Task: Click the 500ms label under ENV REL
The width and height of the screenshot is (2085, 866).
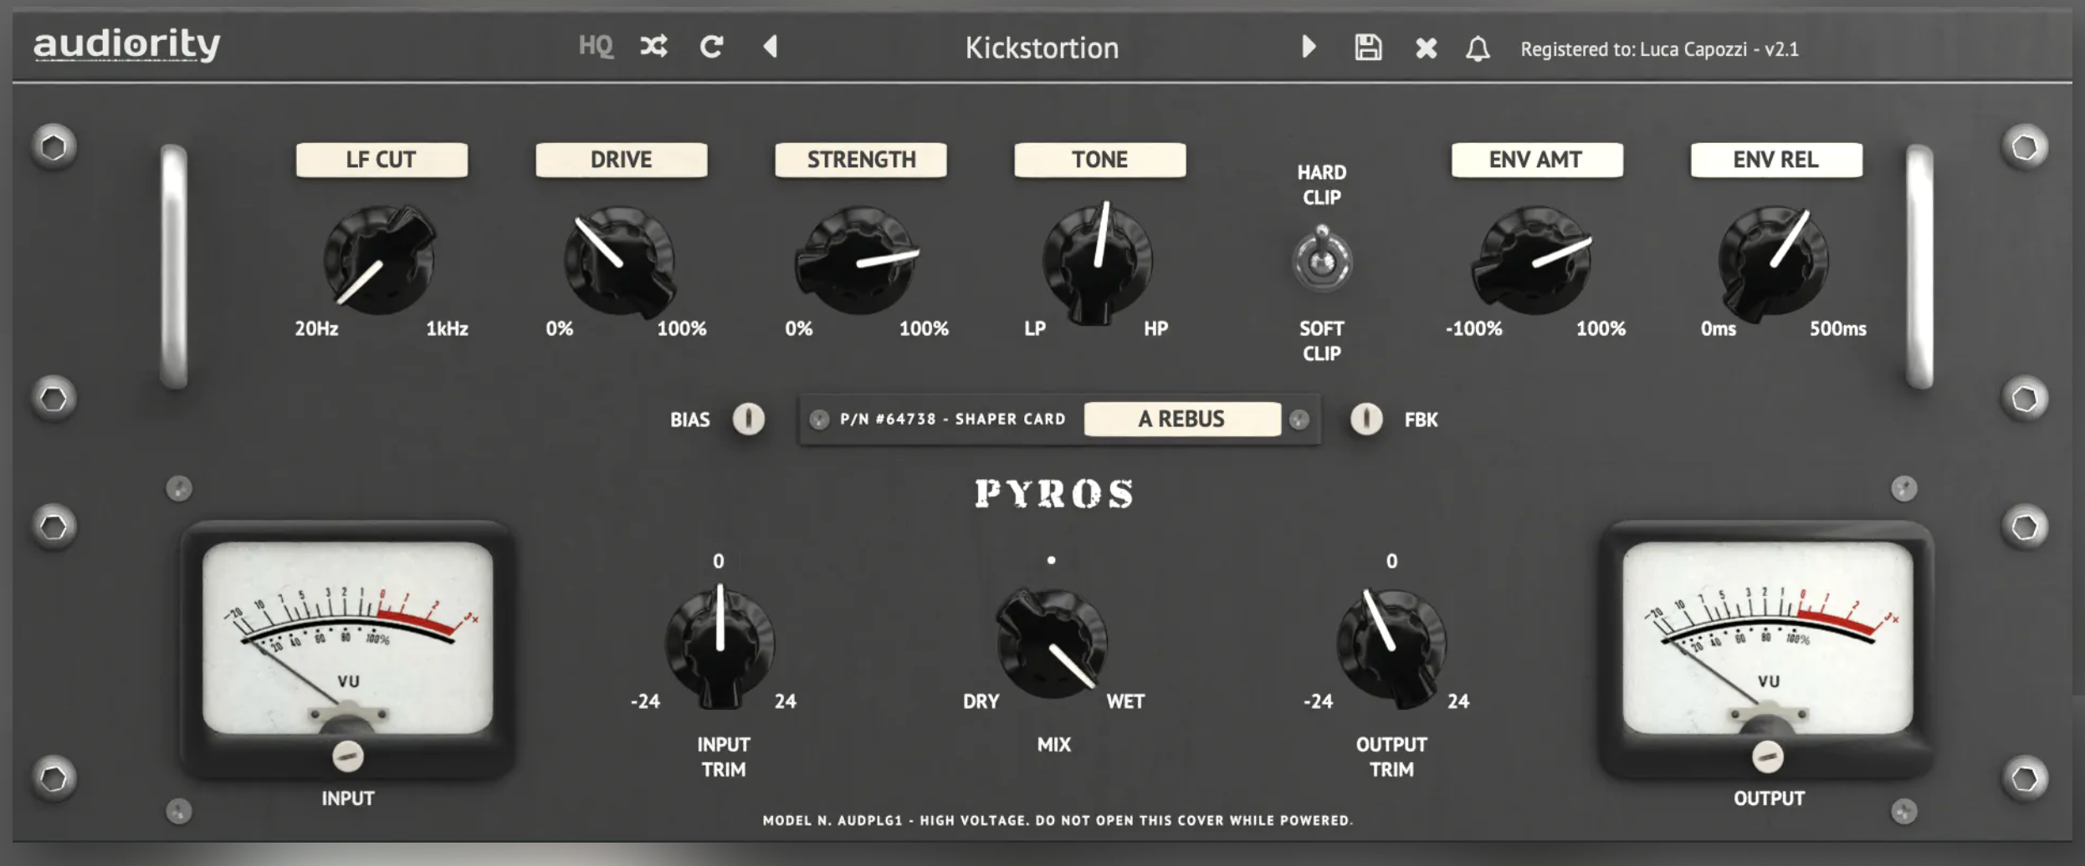Action: pos(1838,329)
